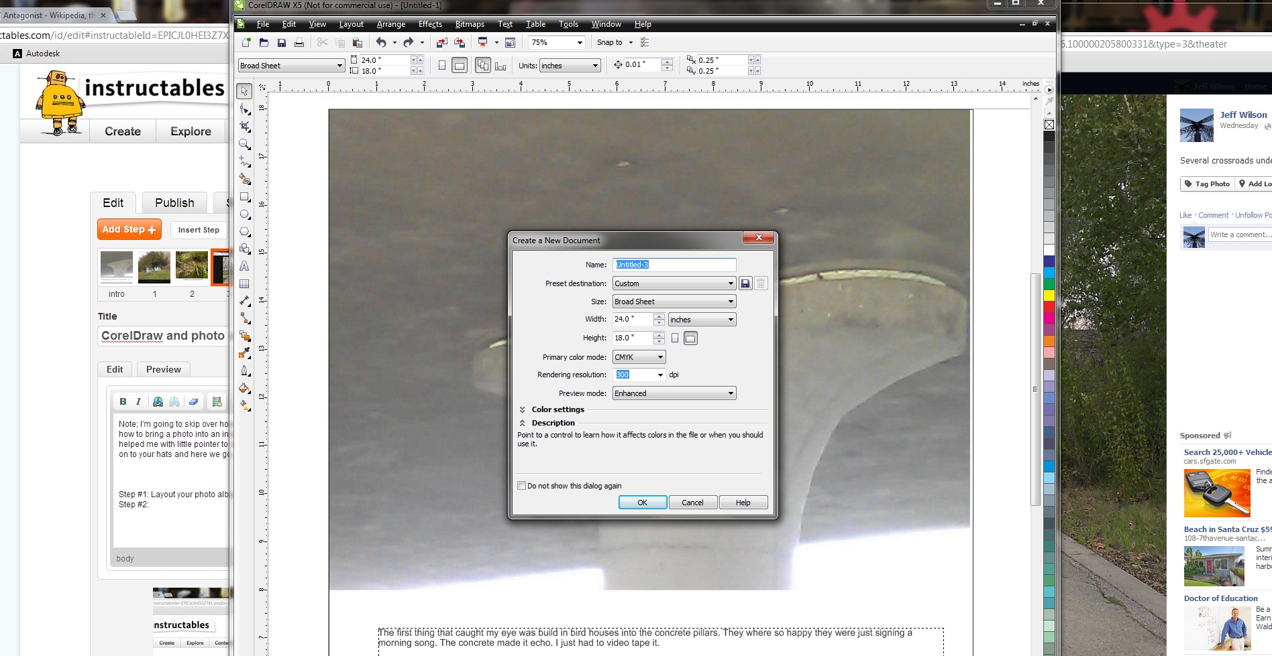Click the Save toolbar icon
Viewport: 1272px width, 656px height.
282,42
